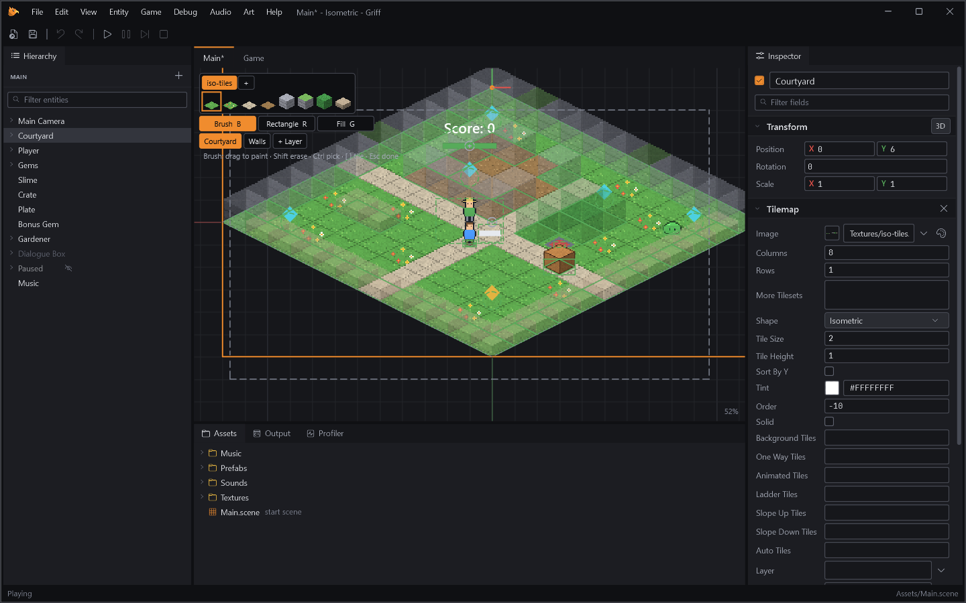Expand the Gardener entity in the hierarchy

click(x=11, y=239)
